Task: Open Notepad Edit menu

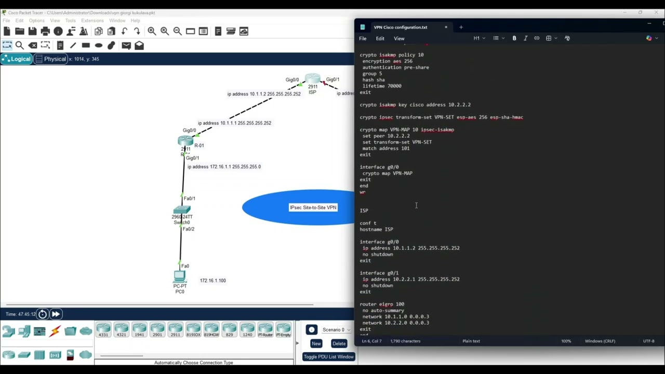Action: (x=380, y=38)
